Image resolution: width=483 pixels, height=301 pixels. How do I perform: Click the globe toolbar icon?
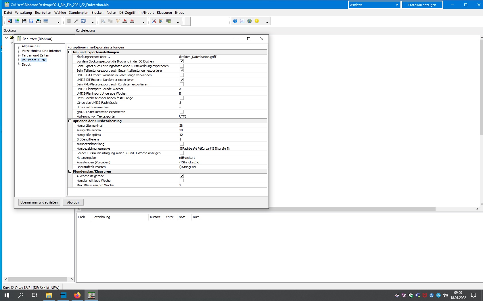[x=250, y=21]
